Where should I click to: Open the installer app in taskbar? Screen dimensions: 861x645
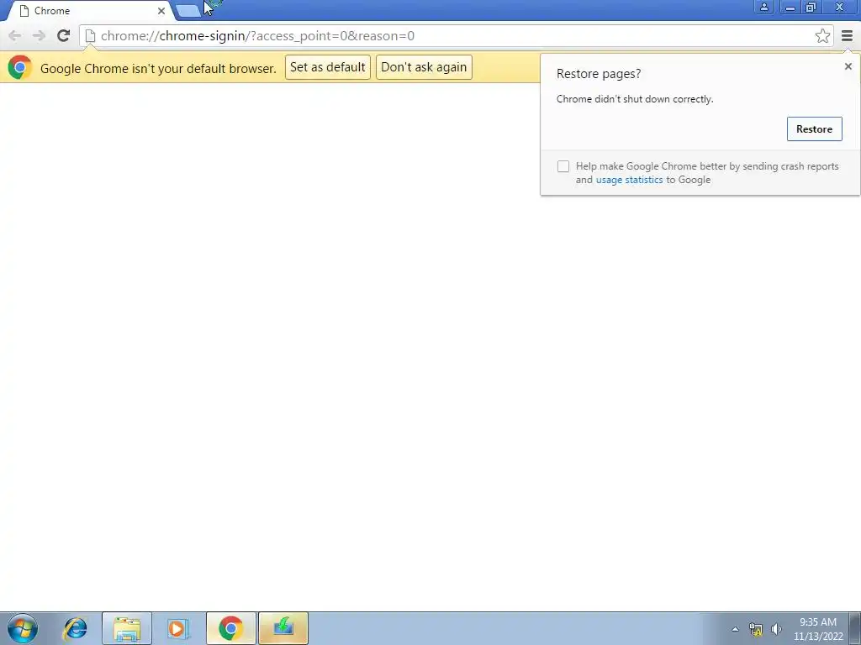pos(283,628)
